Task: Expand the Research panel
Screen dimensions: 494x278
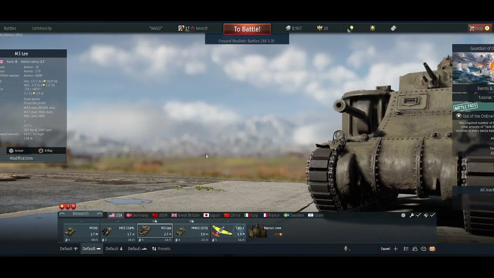Action: click(x=81, y=214)
